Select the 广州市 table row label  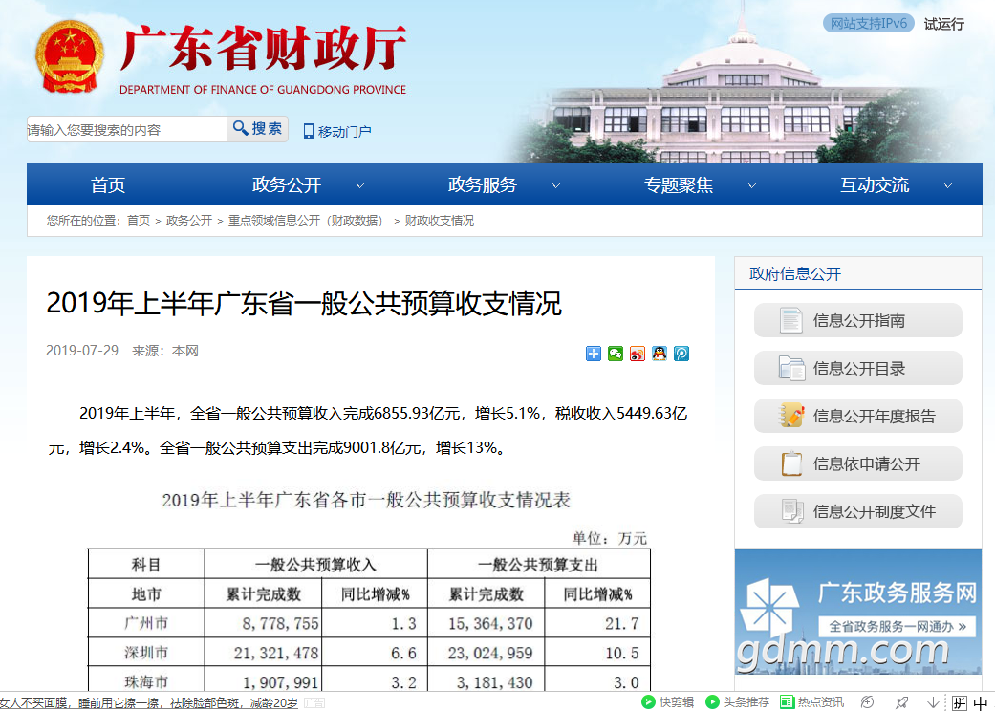click(x=146, y=623)
